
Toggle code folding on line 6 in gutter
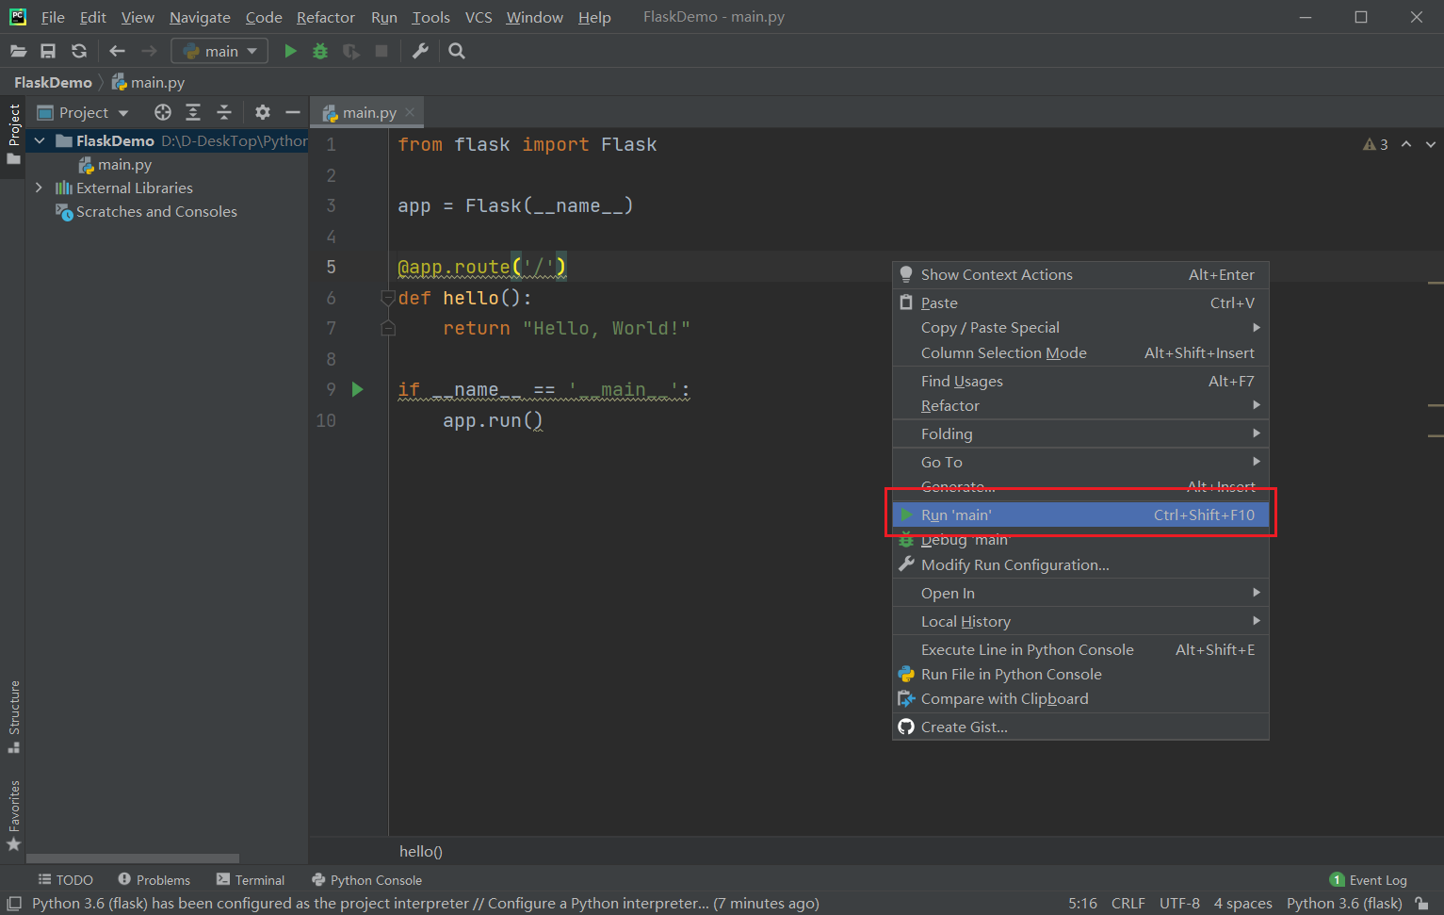387,298
